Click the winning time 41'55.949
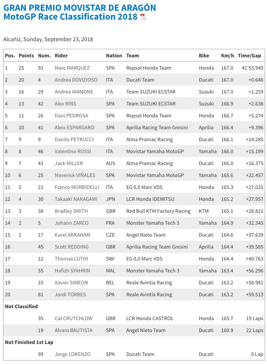The width and height of the screenshot is (267, 364). click(250, 68)
